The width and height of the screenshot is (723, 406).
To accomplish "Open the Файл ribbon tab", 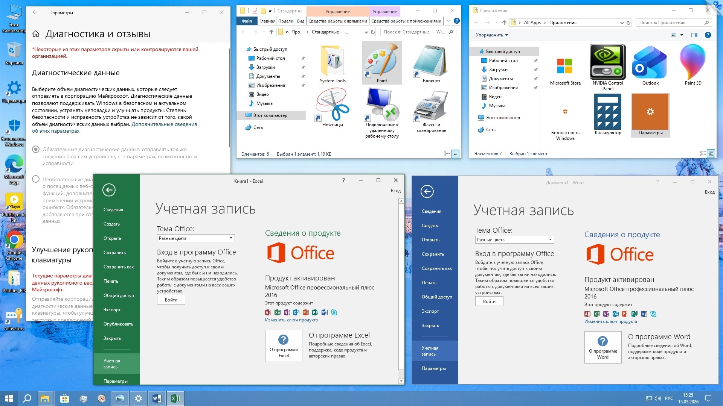I will coord(247,21).
